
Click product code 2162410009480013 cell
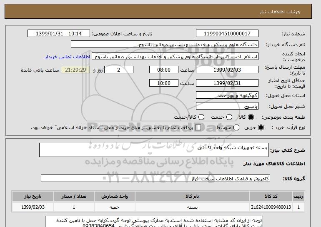tap(271, 207)
